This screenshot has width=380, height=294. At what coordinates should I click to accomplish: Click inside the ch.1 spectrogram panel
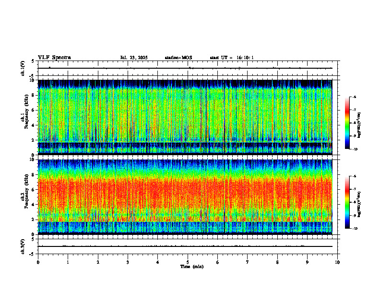[x=185, y=117]
